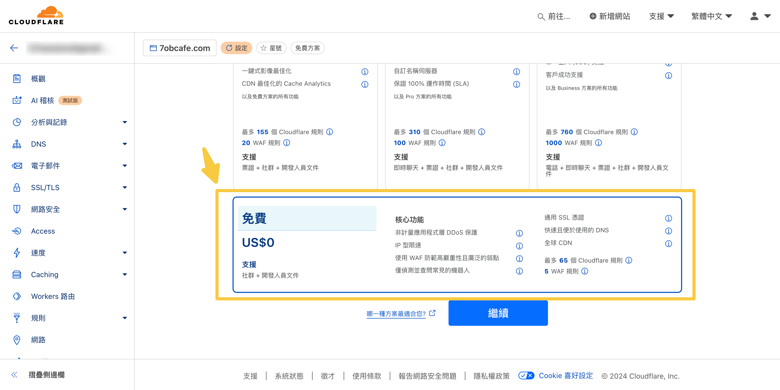Click the 規則 funnel icon
The height and width of the screenshot is (390, 780).
coord(17,318)
